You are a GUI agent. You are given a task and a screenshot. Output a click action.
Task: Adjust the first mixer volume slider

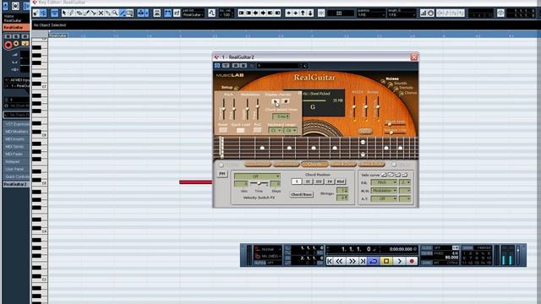[354, 107]
